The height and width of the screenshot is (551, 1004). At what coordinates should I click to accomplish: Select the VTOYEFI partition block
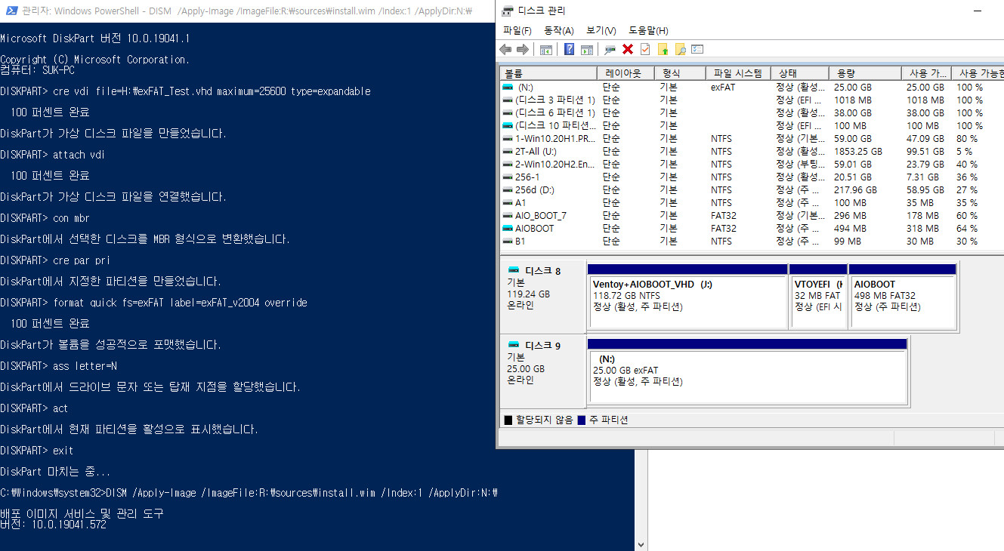click(x=818, y=296)
